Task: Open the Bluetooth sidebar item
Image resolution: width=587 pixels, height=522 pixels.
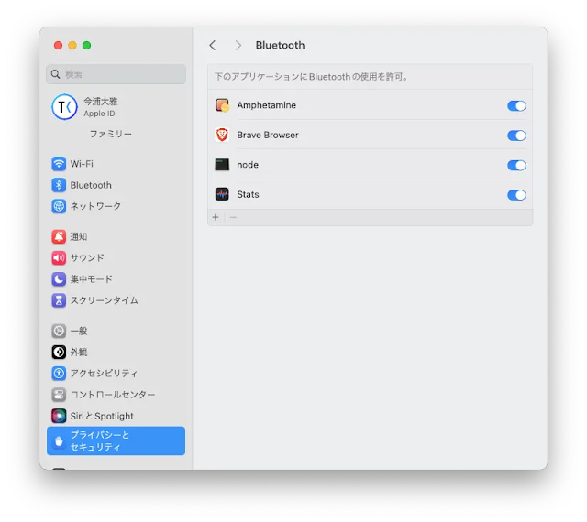Action: [116, 185]
